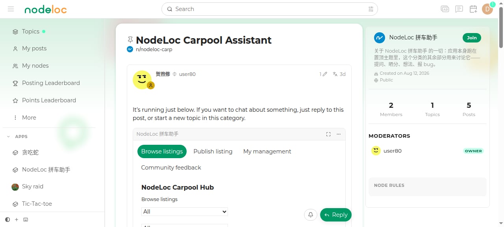Click the Members count stat
Screen dimensions: 504x227
point(391,109)
